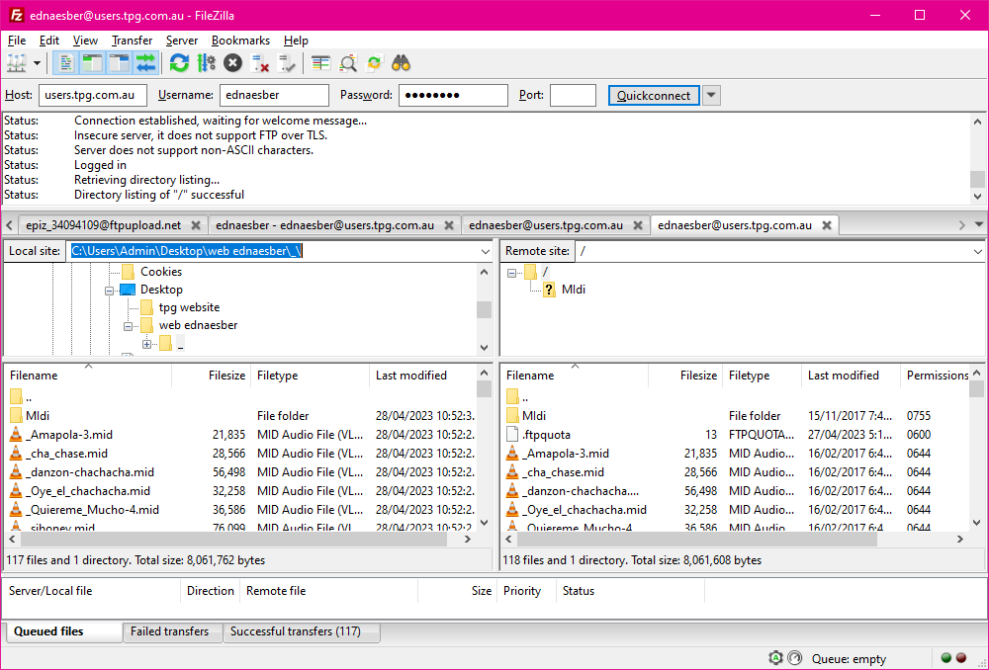Reconnect to the last used server
Image resolution: width=989 pixels, height=670 pixels.
tap(287, 63)
